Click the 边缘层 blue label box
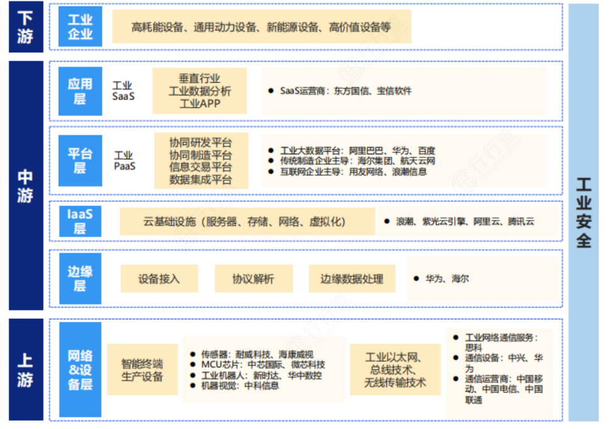The image size is (614, 429). [80, 278]
